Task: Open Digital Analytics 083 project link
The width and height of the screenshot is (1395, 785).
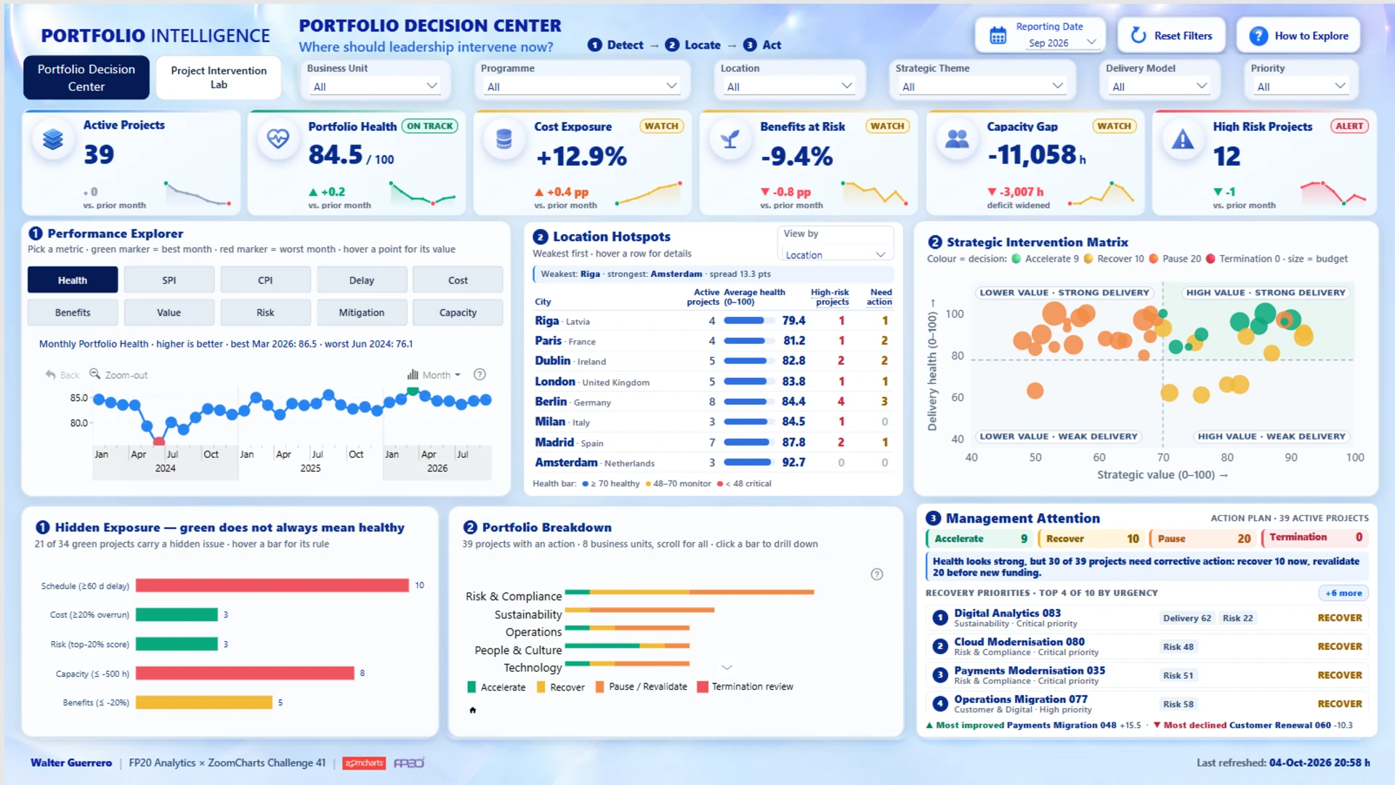Action: coord(1007,613)
